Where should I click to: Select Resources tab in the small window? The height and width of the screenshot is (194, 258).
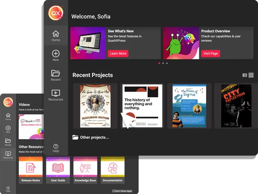click(8, 155)
